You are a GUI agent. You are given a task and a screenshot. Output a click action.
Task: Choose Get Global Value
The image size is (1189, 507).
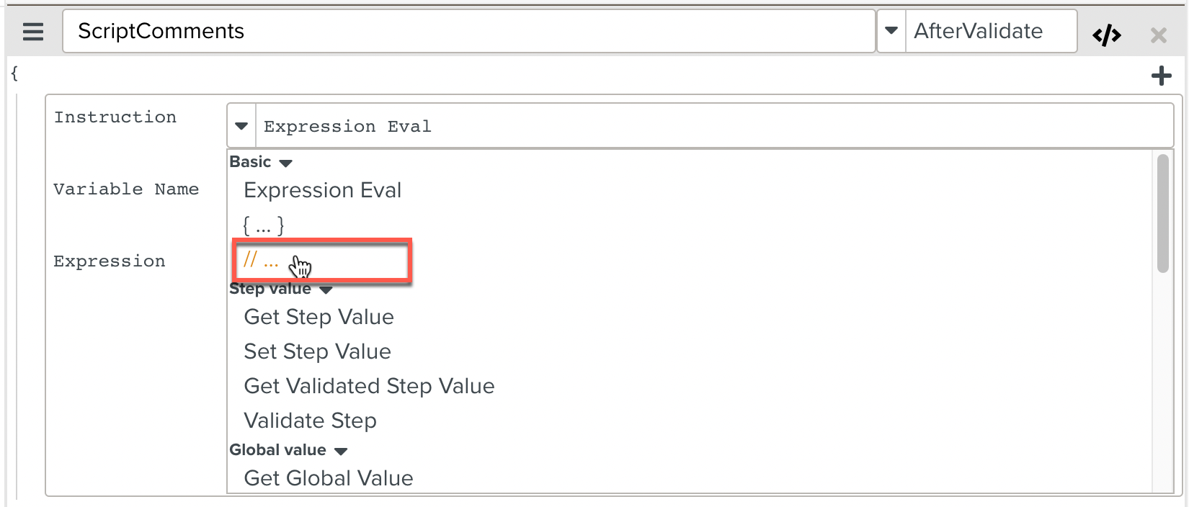point(328,478)
